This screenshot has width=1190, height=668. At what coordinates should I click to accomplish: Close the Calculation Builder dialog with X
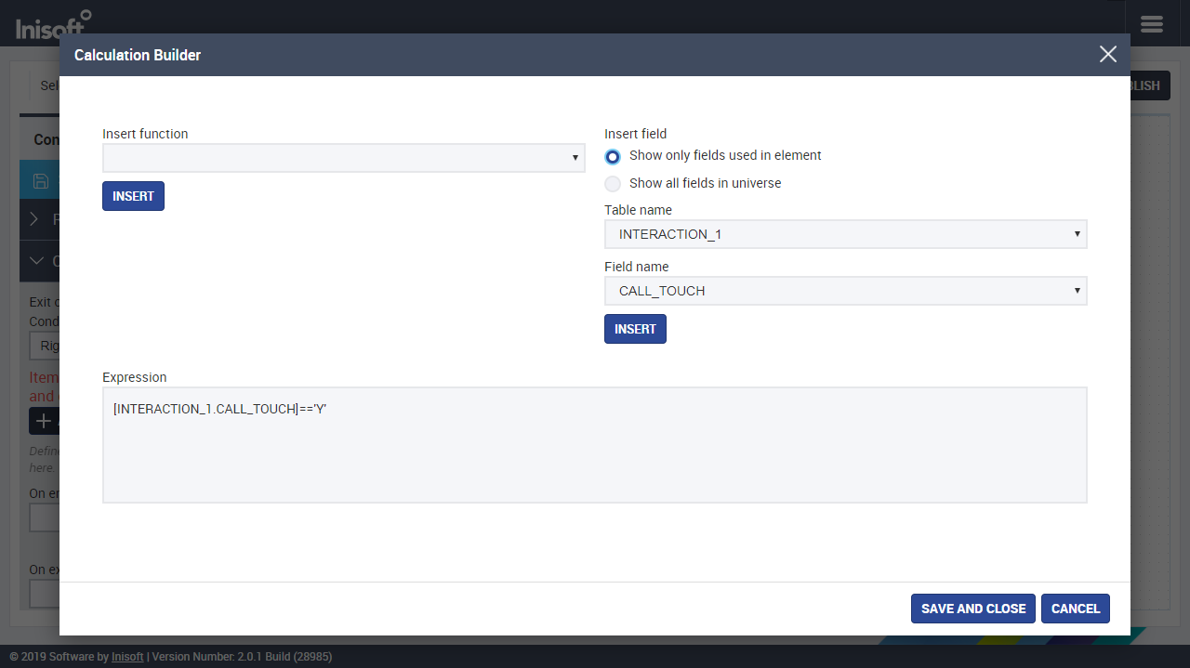1107,55
